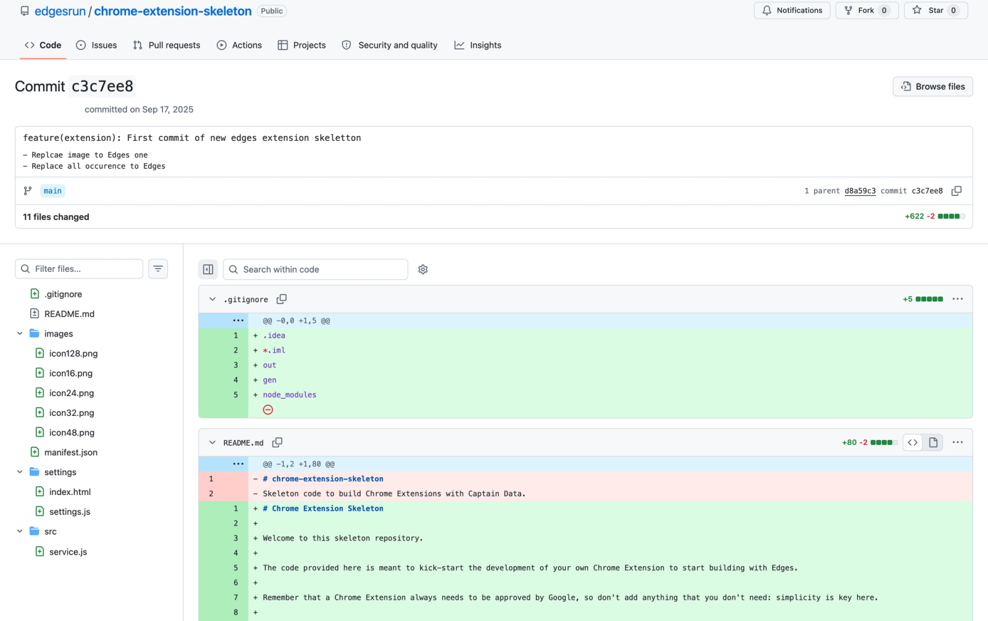Open diff view settings gear
The width and height of the screenshot is (988, 621).
pos(423,269)
